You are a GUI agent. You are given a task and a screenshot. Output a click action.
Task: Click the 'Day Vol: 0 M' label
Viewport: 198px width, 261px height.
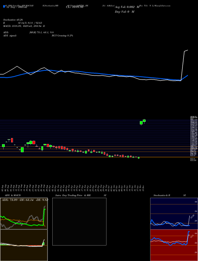(124, 12)
